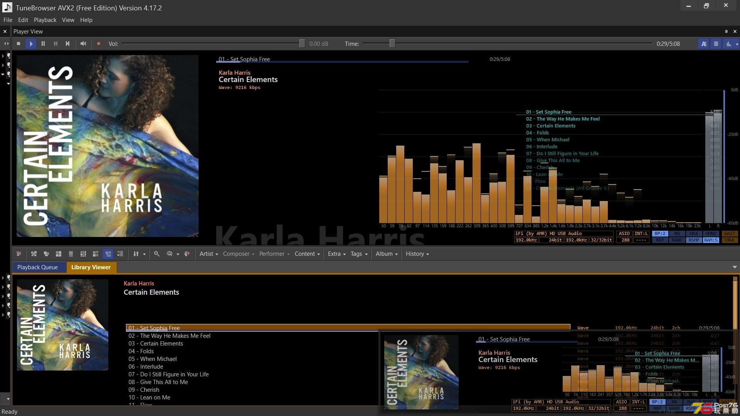The height and width of the screenshot is (416, 740).
Task: Open search with the magnifier icon
Action: (x=156, y=254)
